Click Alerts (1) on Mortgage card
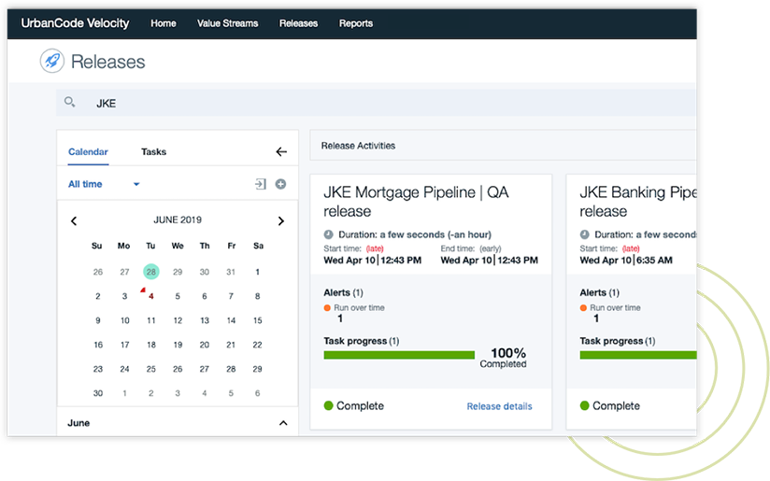Screen dimensions: 770x481 point(343,292)
